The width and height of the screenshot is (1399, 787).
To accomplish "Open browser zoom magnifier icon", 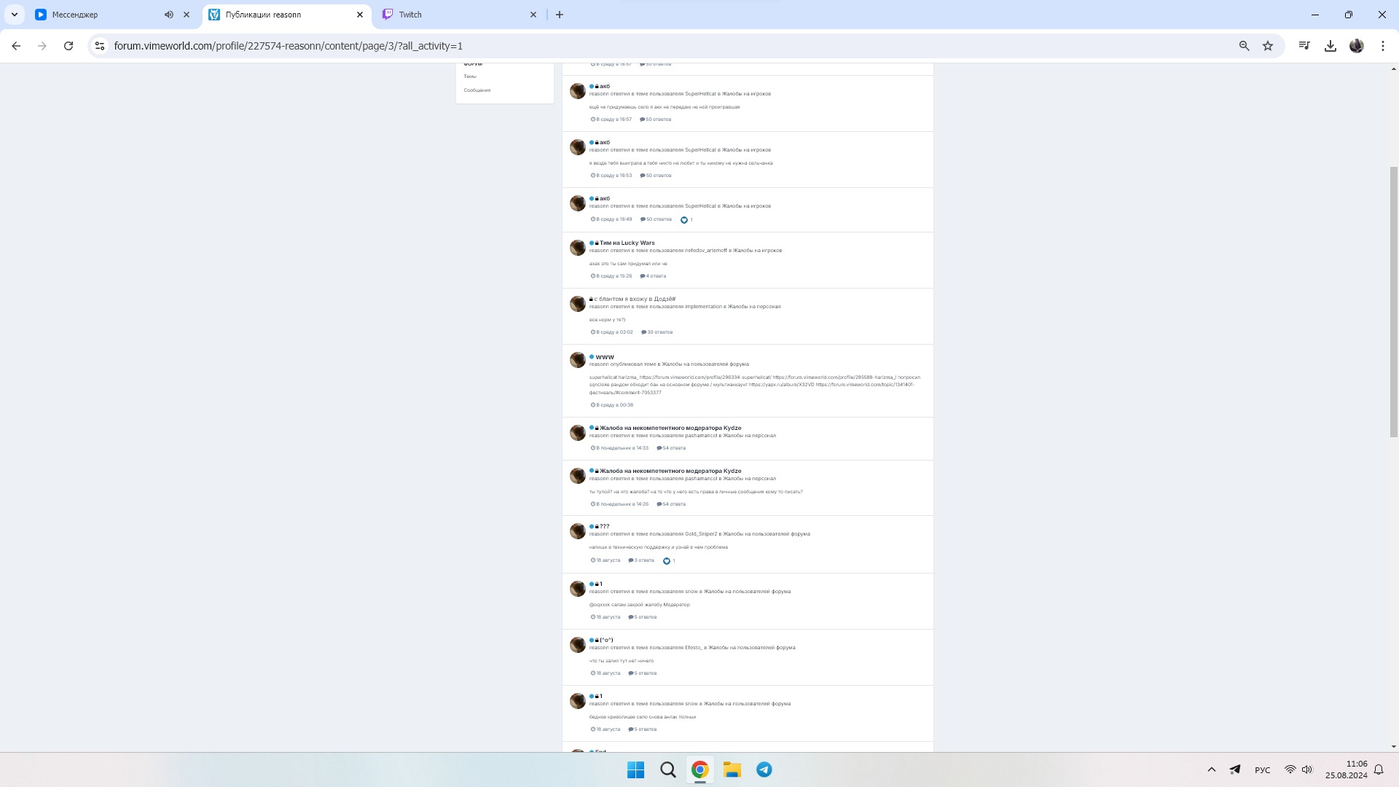I will click(1245, 46).
